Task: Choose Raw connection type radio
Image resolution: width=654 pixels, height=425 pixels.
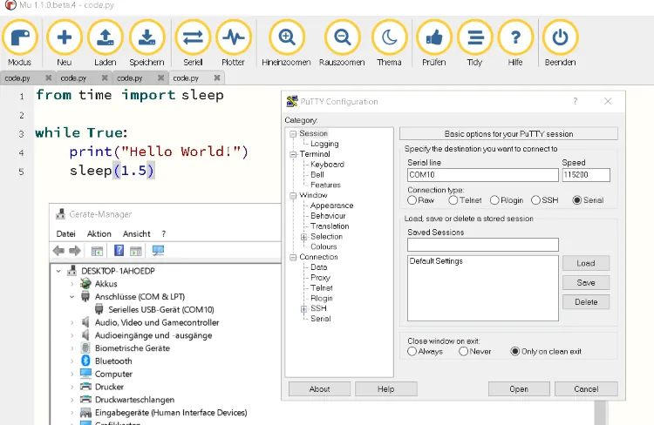Action: pyautogui.click(x=412, y=200)
